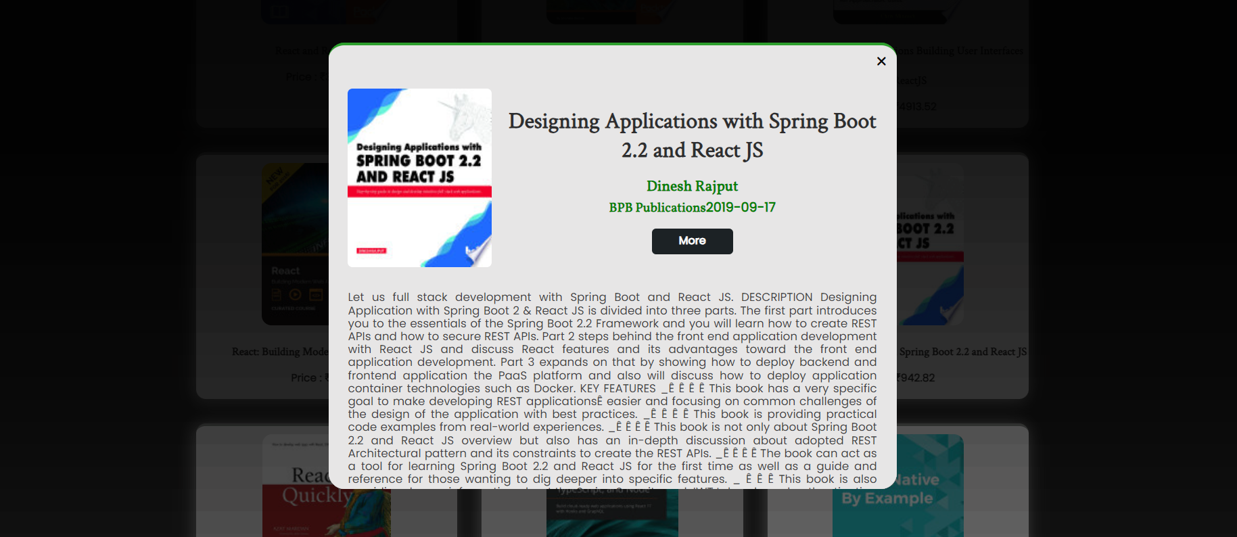The image size is (1237, 537).
Task: Click the background price 942.82
Action: (916, 377)
